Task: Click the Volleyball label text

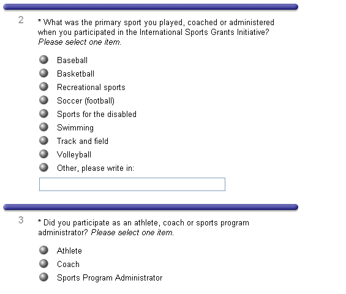Action: click(x=74, y=155)
